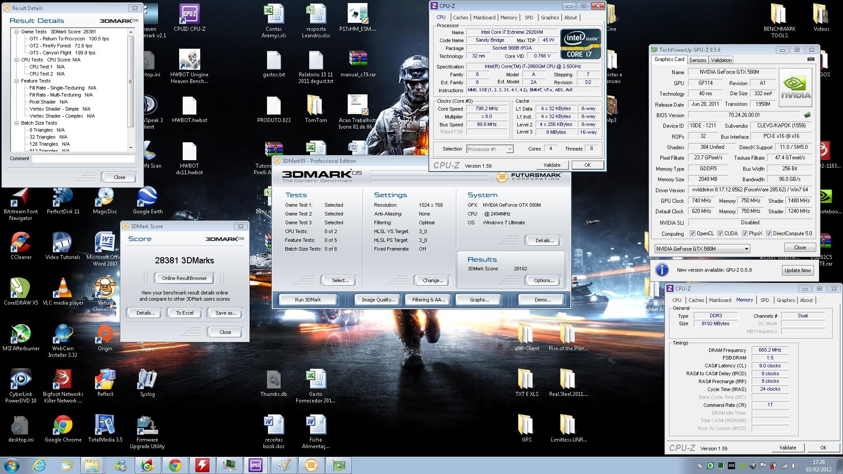Click the Windows Start orb
Viewport: 843px width, 474px height.
point(12,465)
